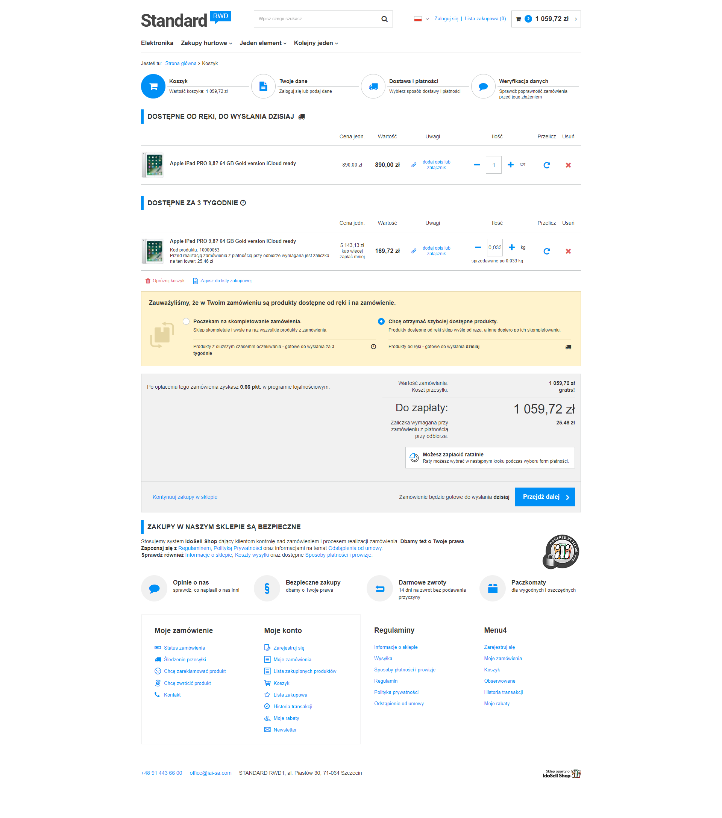Click the link icon beside 169,72 zł note
The image size is (722, 818).
414,251
